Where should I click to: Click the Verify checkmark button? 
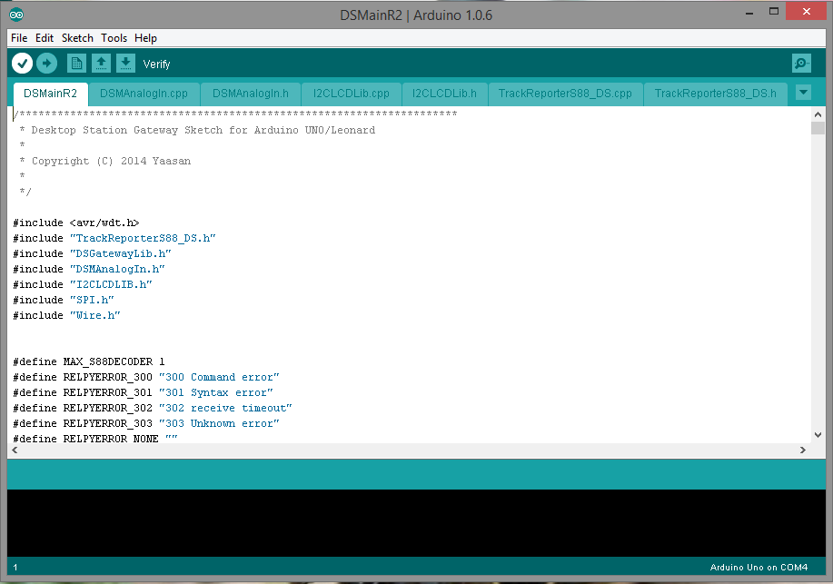coord(23,64)
